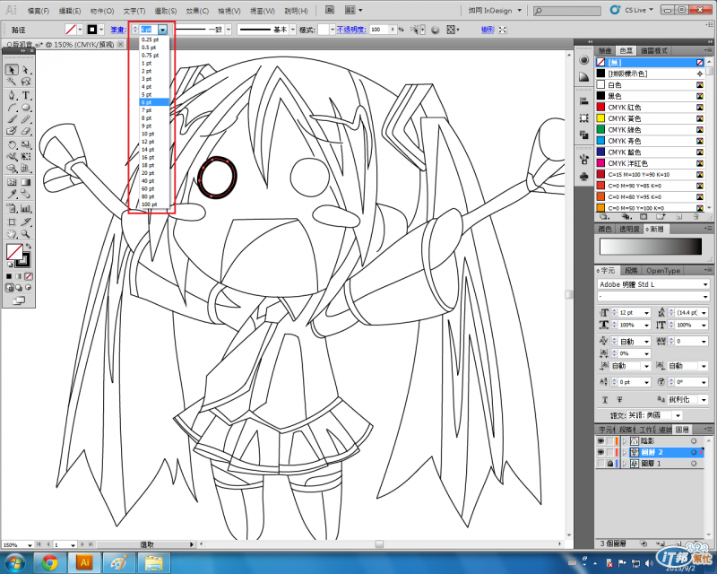Open the Adobe 明體 Std L font dropdown
Image resolution: width=717 pixels, height=574 pixels.
(x=705, y=284)
